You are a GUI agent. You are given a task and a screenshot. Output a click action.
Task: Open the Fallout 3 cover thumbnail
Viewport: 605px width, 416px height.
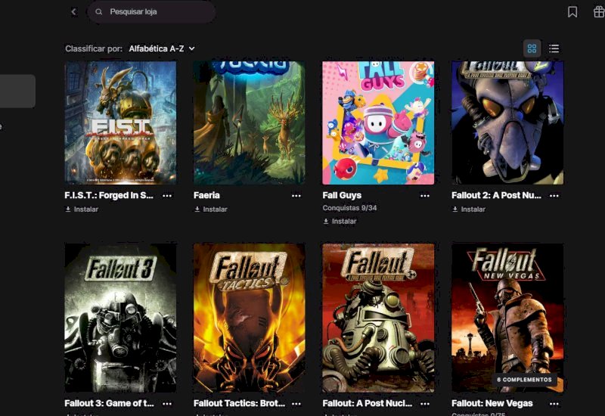(x=121, y=318)
